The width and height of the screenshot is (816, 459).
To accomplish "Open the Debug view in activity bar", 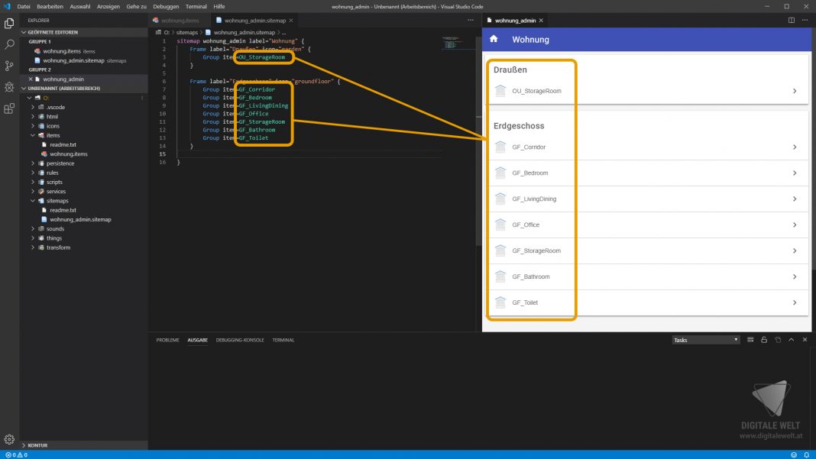I will pyautogui.click(x=9, y=87).
